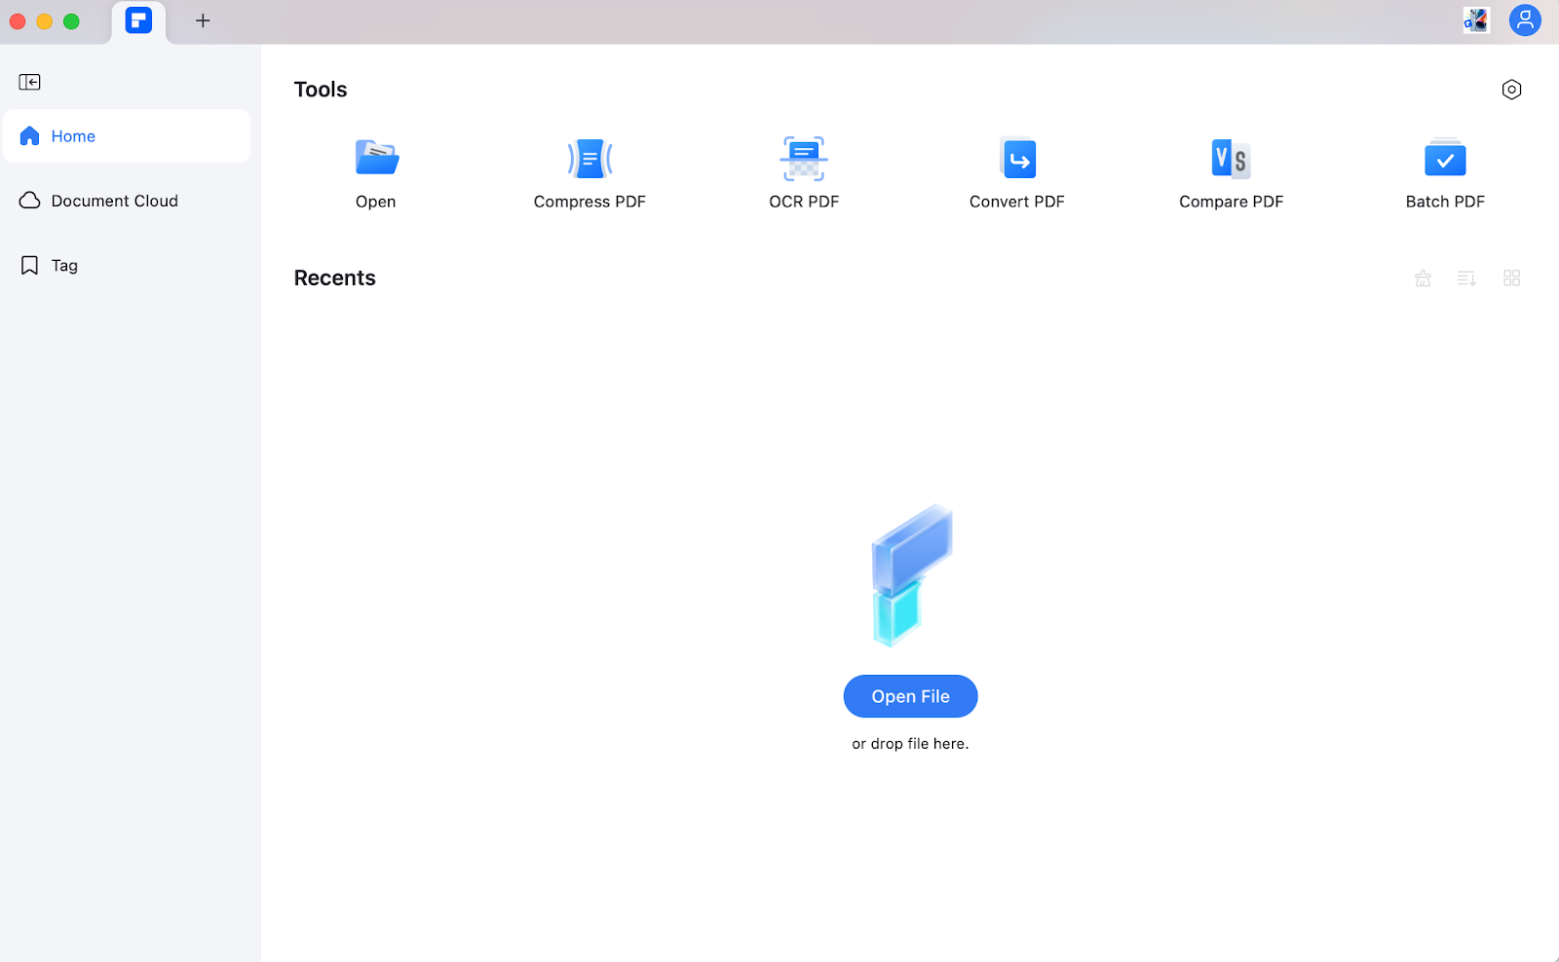
Task: Sort the recent files list
Action: 1466,278
